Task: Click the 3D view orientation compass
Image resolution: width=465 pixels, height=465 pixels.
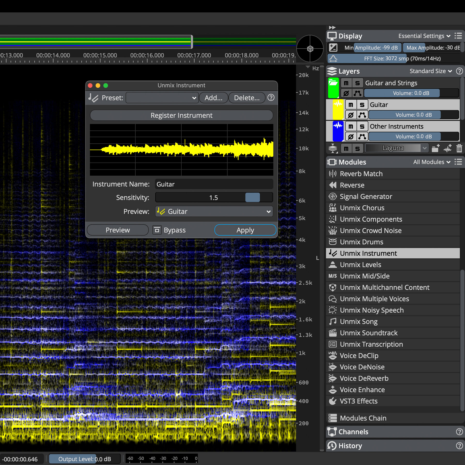Action: tap(310, 49)
